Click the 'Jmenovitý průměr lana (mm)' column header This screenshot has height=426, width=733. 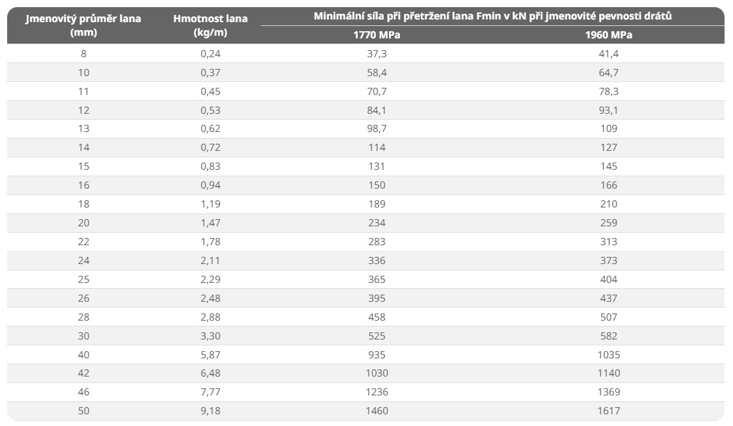tap(83, 25)
